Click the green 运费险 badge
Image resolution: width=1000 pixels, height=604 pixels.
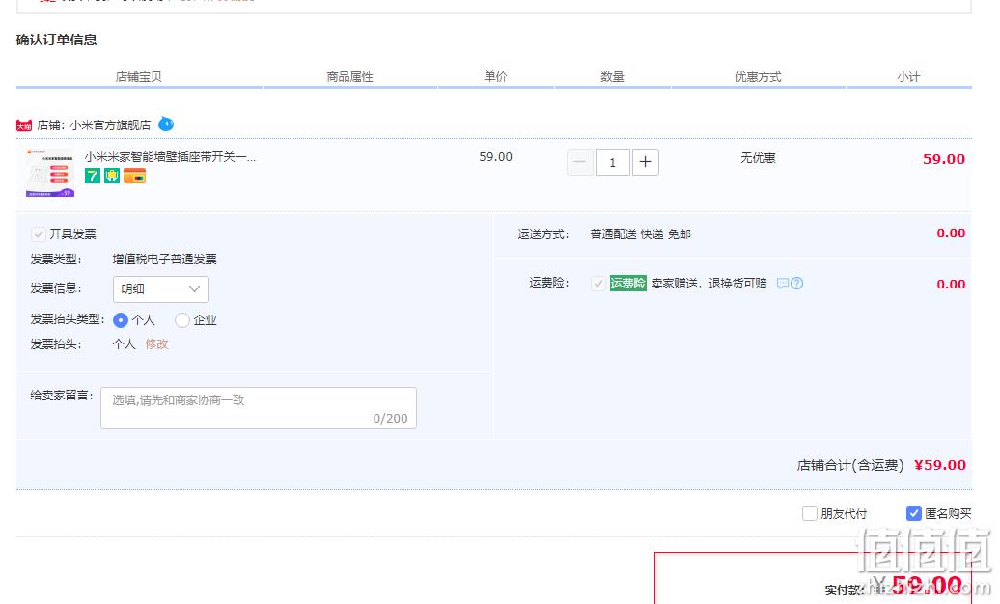pyautogui.click(x=627, y=283)
